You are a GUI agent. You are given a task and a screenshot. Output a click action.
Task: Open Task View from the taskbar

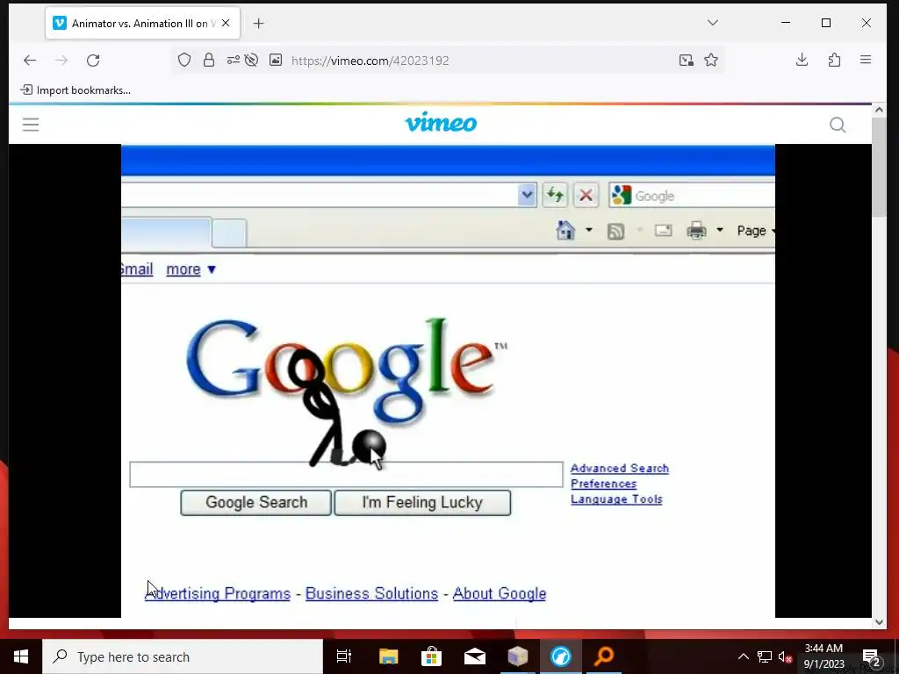coord(344,656)
